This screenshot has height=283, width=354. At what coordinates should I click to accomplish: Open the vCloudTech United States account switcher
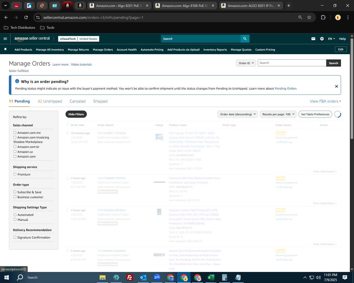pyautogui.click(x=79, y=39)
